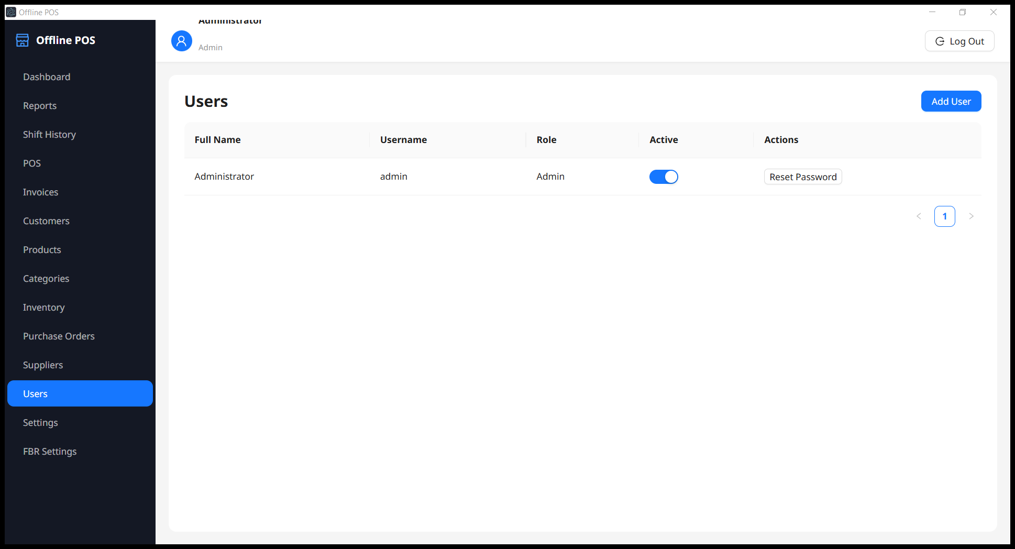Click the Full Name column header
This screenshot has width=1015, height=549.
(277, 140)
